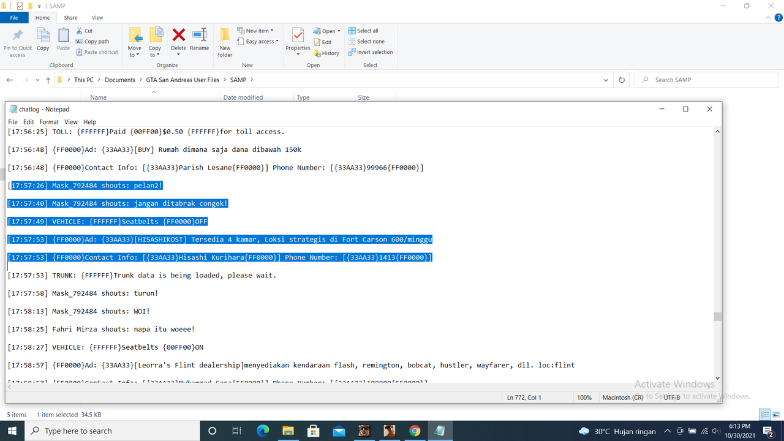This screenshot has width=784, height=441.
Task: Open Notepad's Help menu
Action: point(90,122)
